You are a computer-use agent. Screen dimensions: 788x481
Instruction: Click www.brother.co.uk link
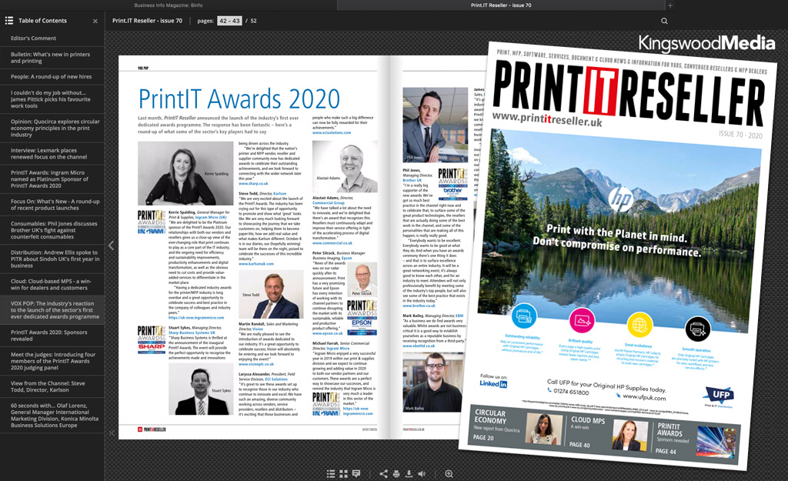[x=419, y=306]
